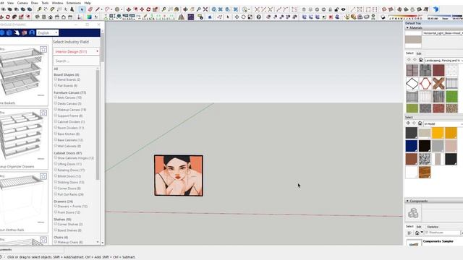
Task: Choose the Scale tool in top toolbar
Action: 155,9
